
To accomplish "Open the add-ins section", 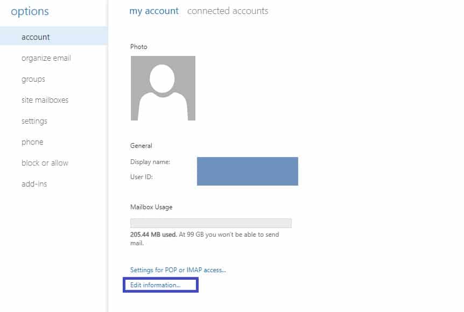I will [34, 184].
